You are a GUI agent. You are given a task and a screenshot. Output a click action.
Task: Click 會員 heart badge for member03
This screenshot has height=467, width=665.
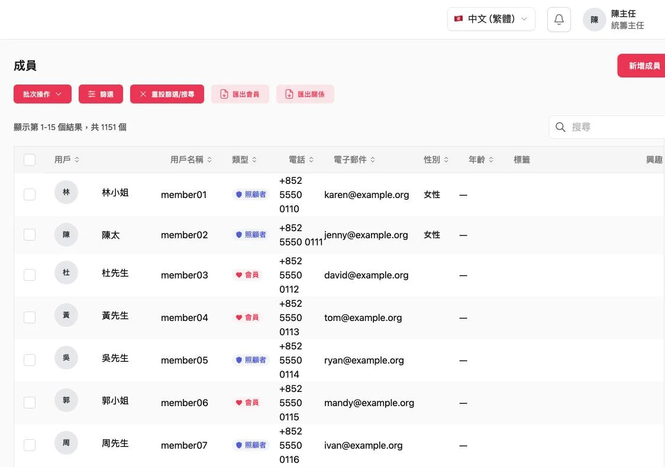point(247,275)
